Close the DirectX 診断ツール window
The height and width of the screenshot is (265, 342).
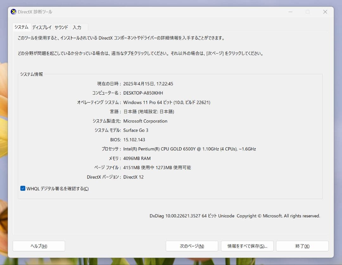pos(325,12)
